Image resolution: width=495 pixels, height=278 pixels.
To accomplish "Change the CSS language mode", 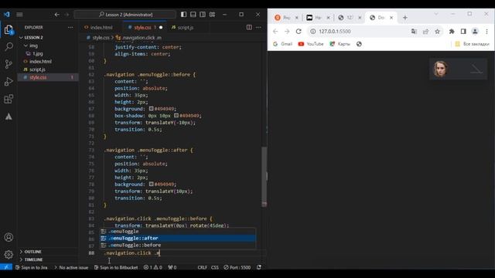I will 215,267.
